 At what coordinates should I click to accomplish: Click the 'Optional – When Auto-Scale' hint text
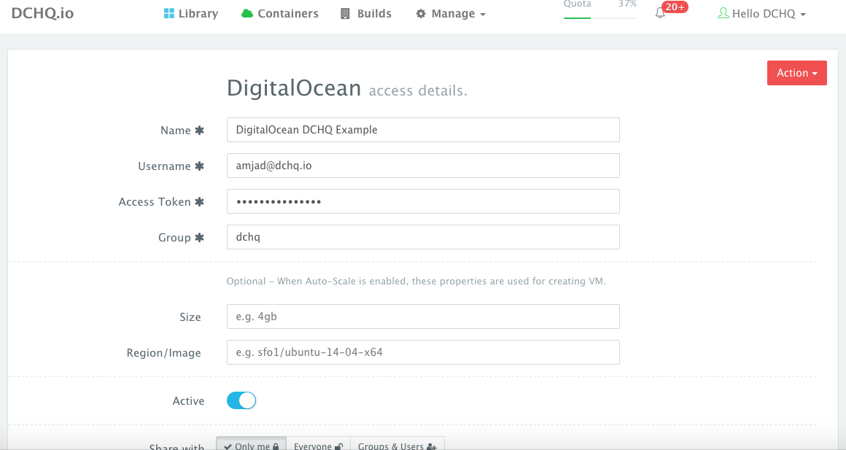(x=416, y=281)
